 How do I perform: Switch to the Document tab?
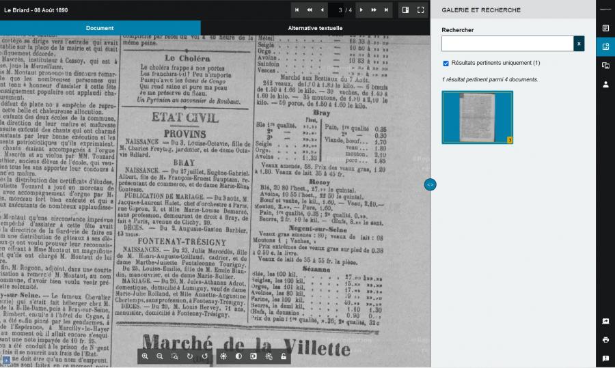tap(100, 28)
